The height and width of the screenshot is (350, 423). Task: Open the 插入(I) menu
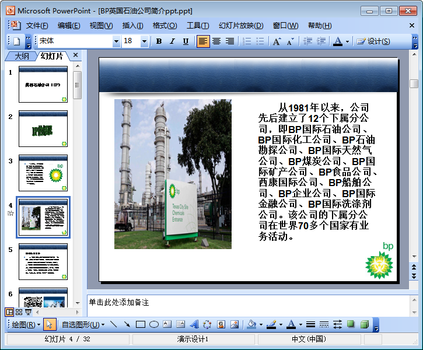click(x=132, y=26)
